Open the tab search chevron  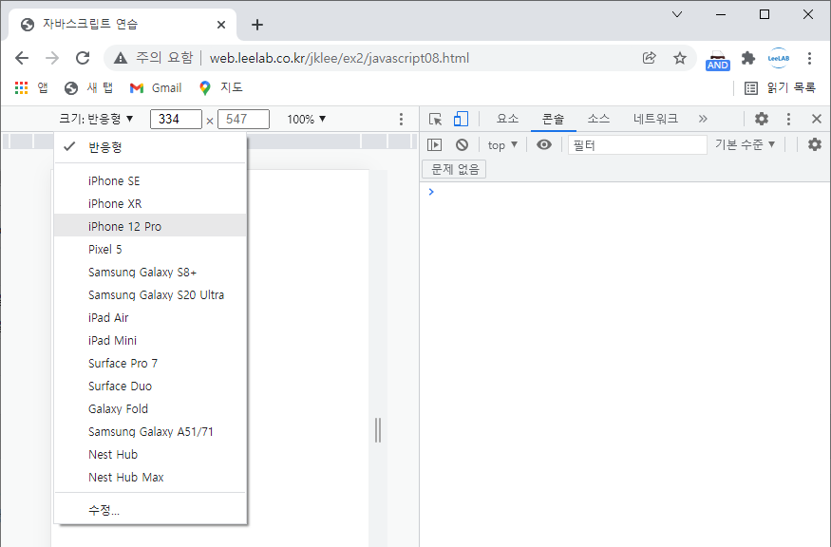tap(677, 14)
